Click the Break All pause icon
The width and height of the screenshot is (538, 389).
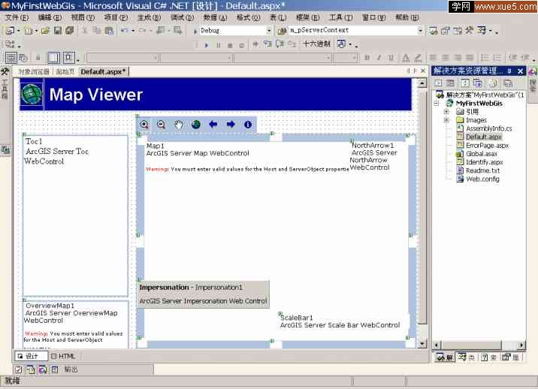(x=219, y=45)
